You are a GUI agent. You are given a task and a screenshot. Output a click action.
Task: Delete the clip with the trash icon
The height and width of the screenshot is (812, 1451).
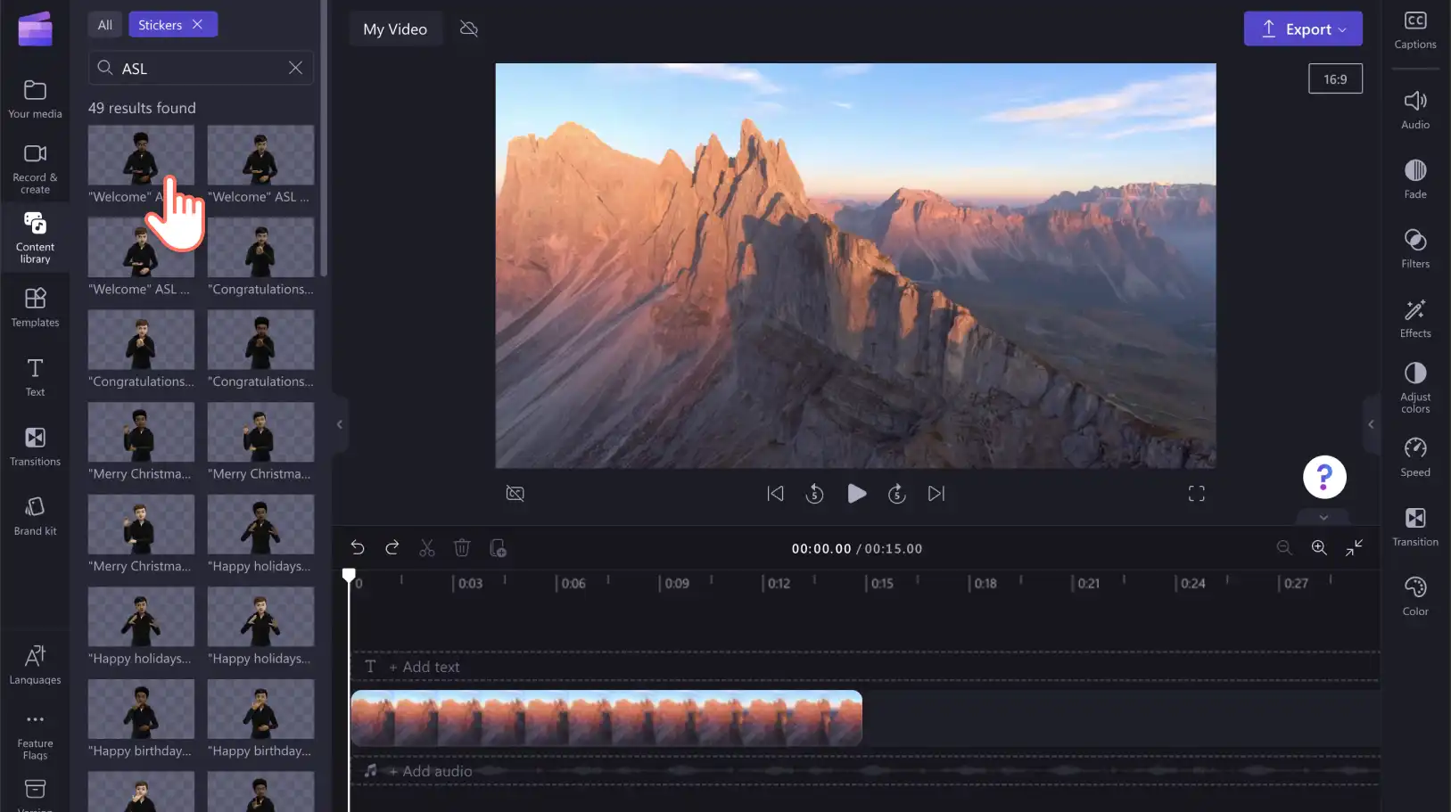(x=462, y=548)
